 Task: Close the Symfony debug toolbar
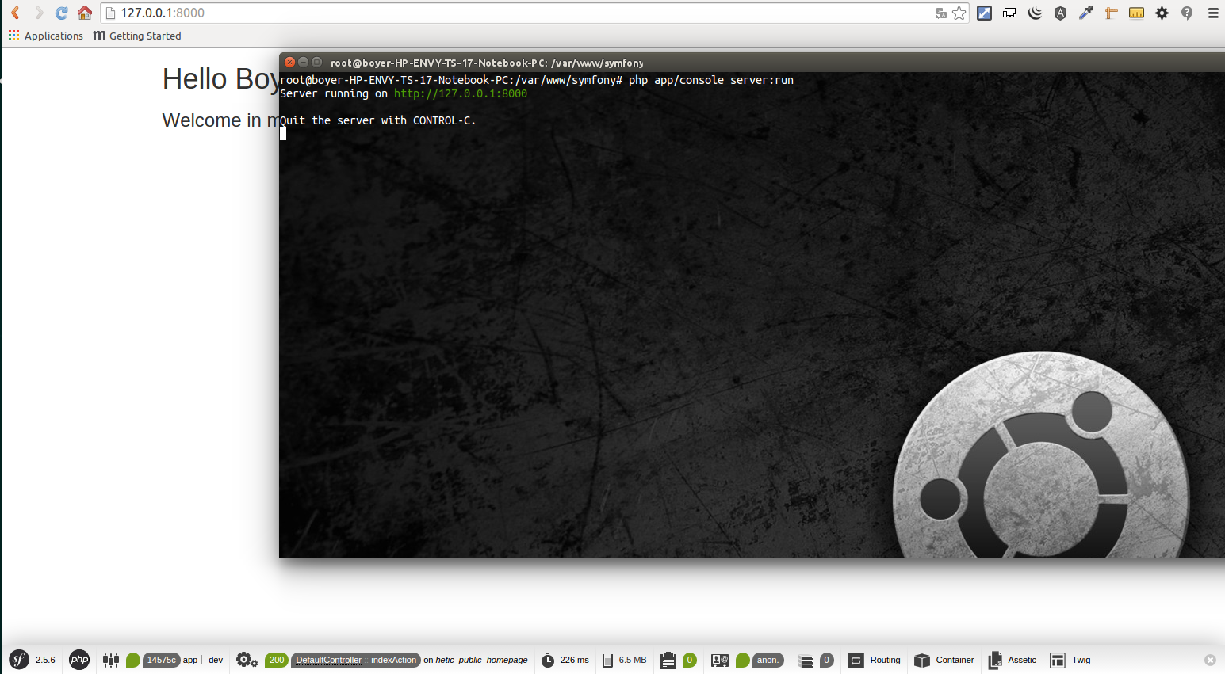(x=1210, y=660)
